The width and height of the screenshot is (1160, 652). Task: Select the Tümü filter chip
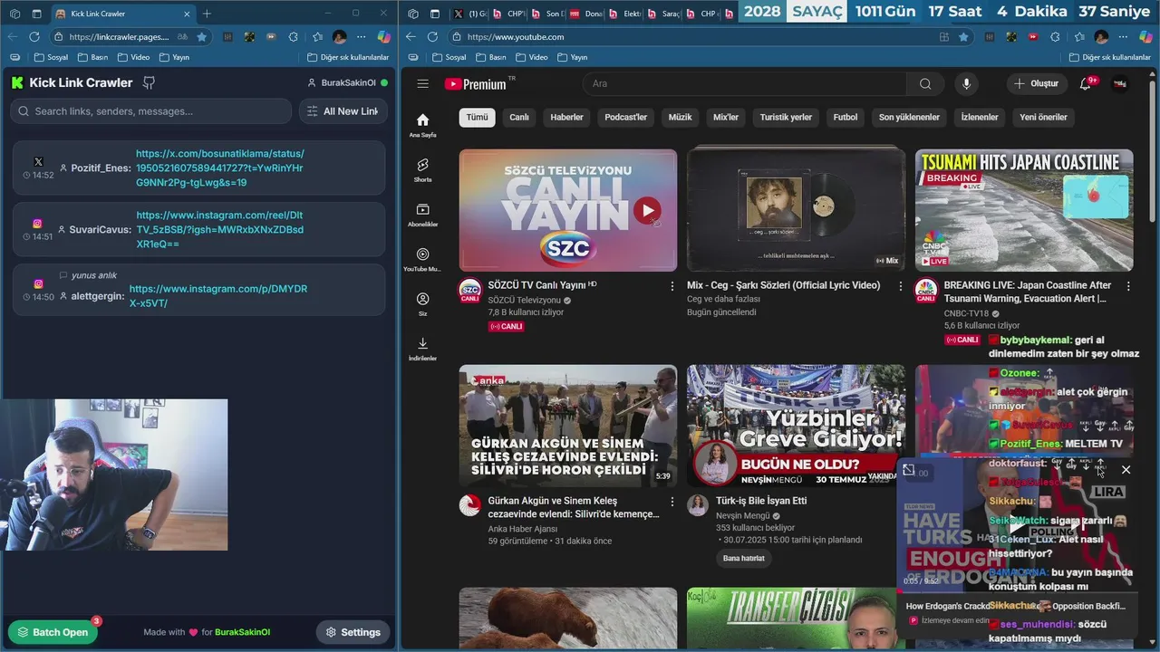(x=477, y=117)
